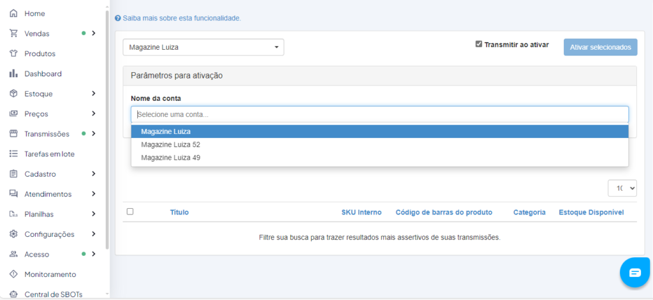This screenshot has width=653, height=300.
Task: Click the Transmissões store icon
Action: tap(13, 134)
